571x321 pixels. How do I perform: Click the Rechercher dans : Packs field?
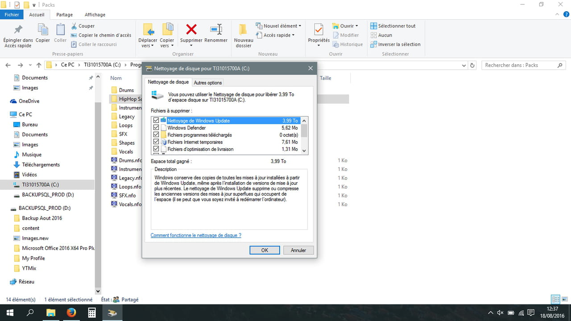[x=524, y=65]
